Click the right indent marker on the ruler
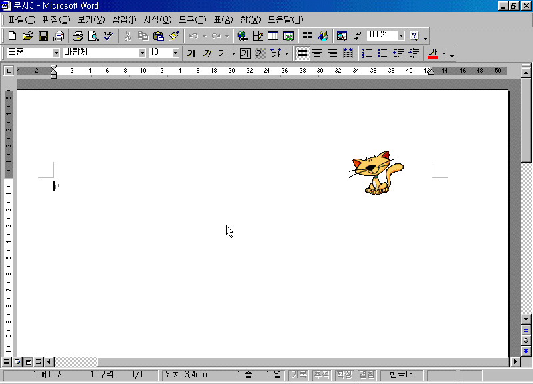Image resolution: width=533 pixels, height=384 pixels. coord(431,71)
